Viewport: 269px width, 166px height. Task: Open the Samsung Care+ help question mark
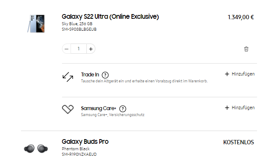tap(123, 109)
